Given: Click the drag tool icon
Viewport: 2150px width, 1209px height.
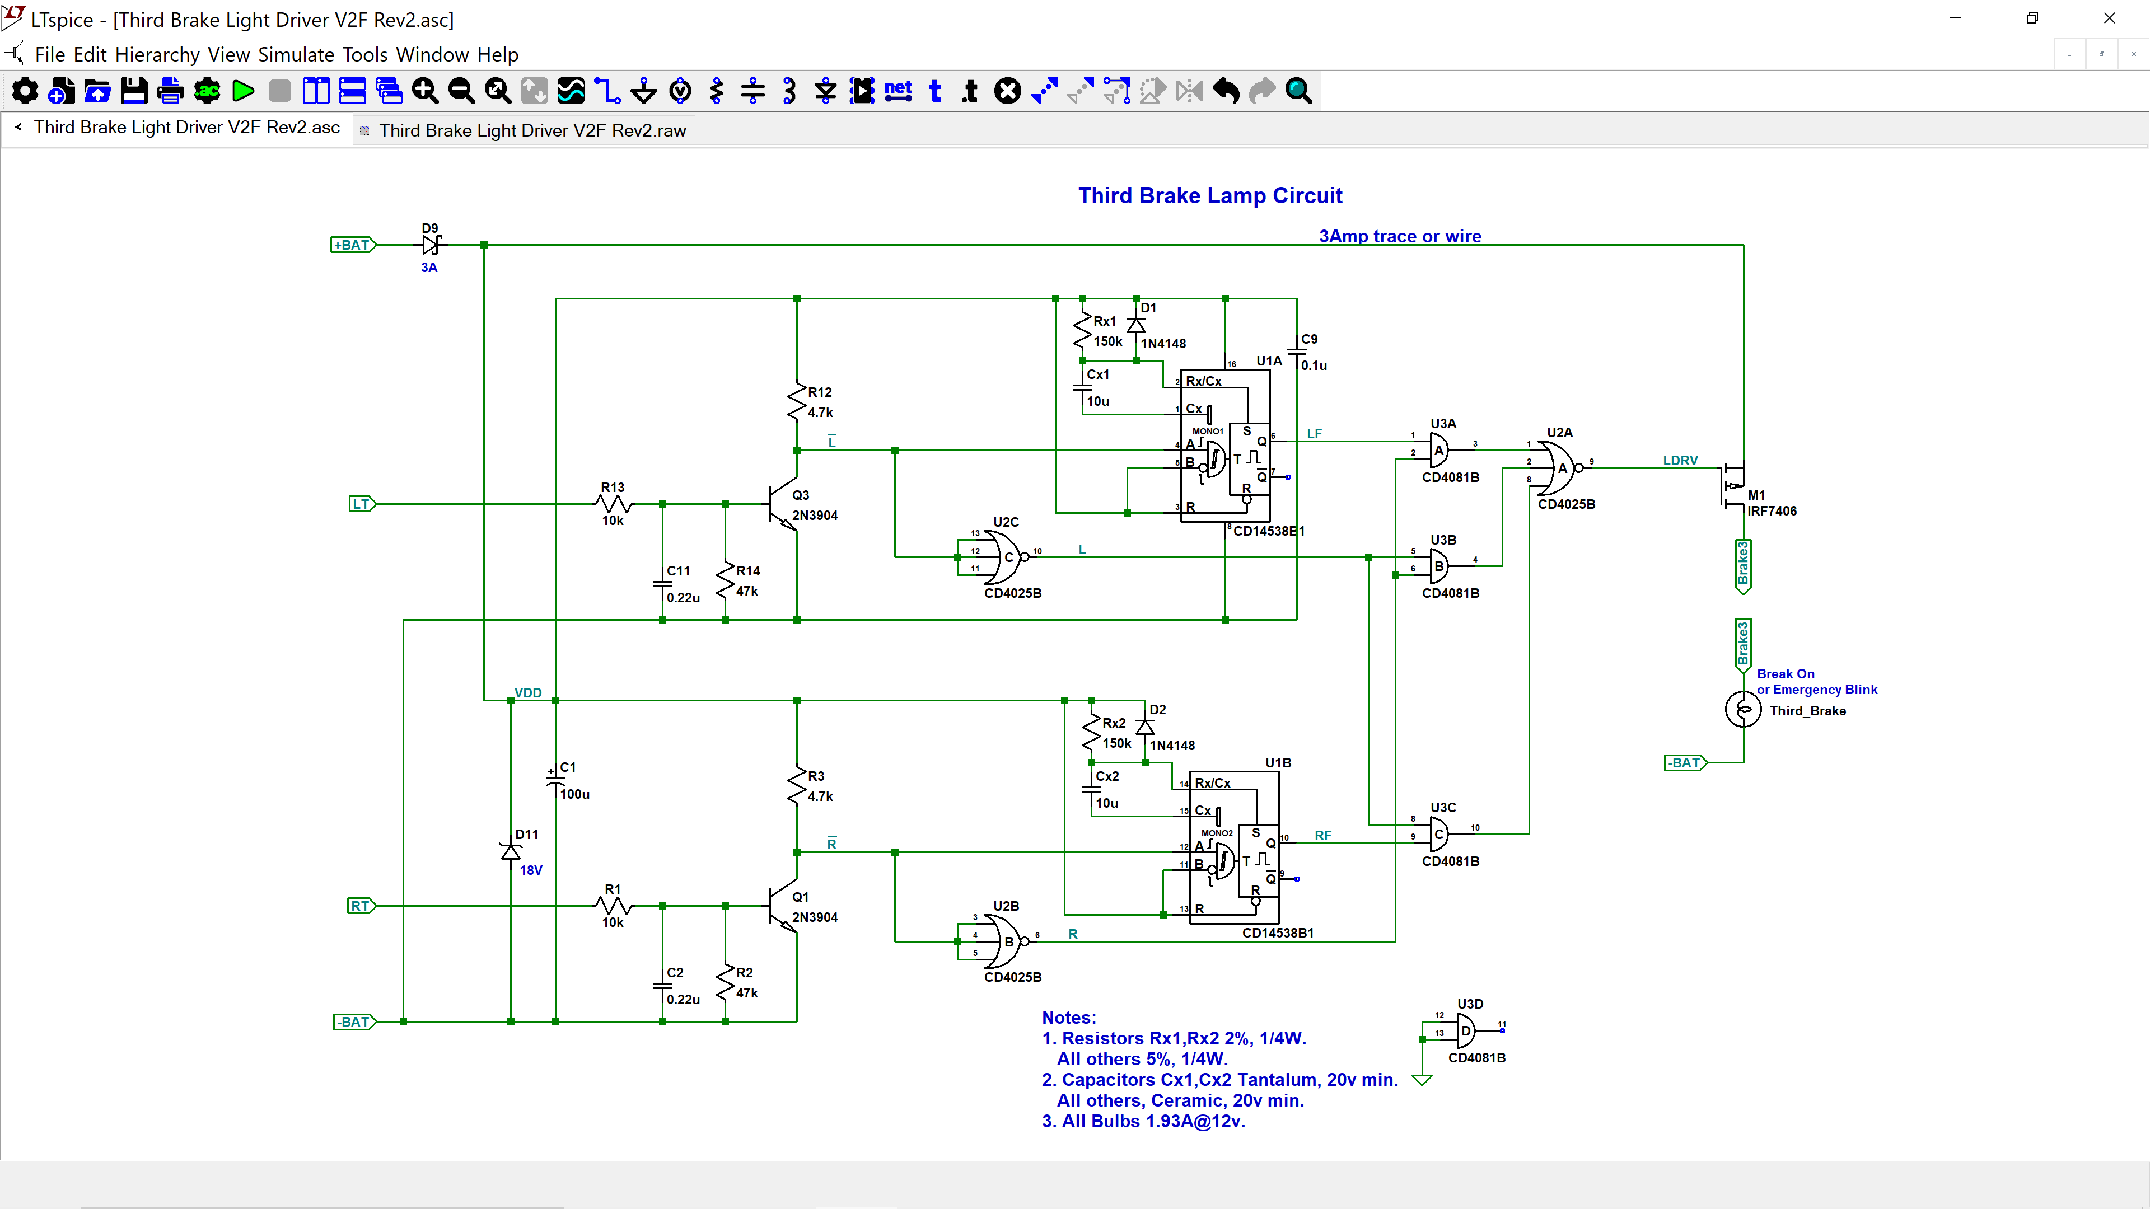Looking at the screenshot, I should click(x=1117, y=91).
